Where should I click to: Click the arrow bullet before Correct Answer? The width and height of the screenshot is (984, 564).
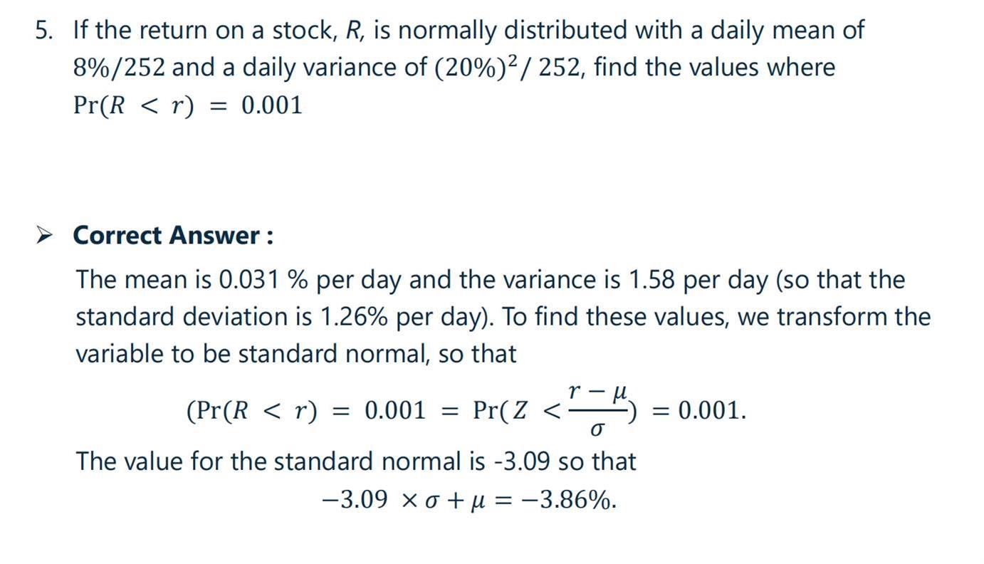click(x=44, y=236)
